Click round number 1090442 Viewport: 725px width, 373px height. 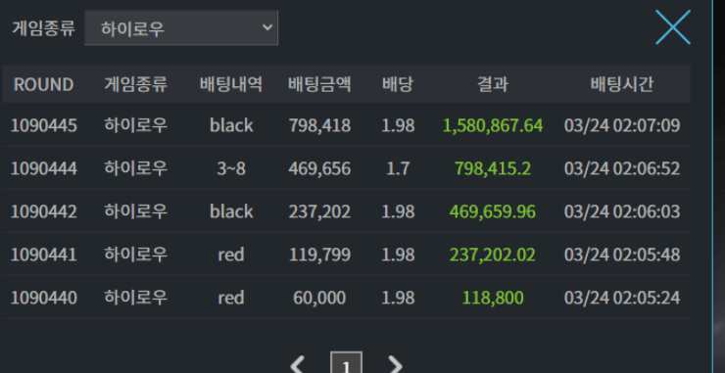[x=43, y=211]
